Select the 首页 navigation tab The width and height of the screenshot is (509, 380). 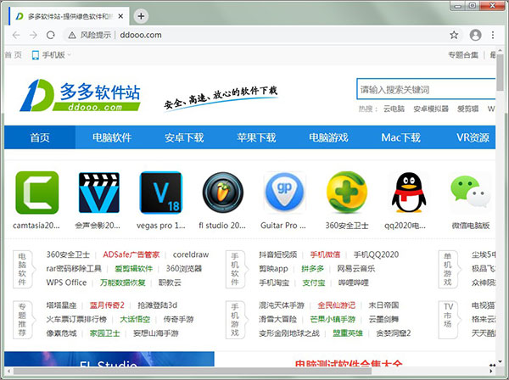pos(40,137)
